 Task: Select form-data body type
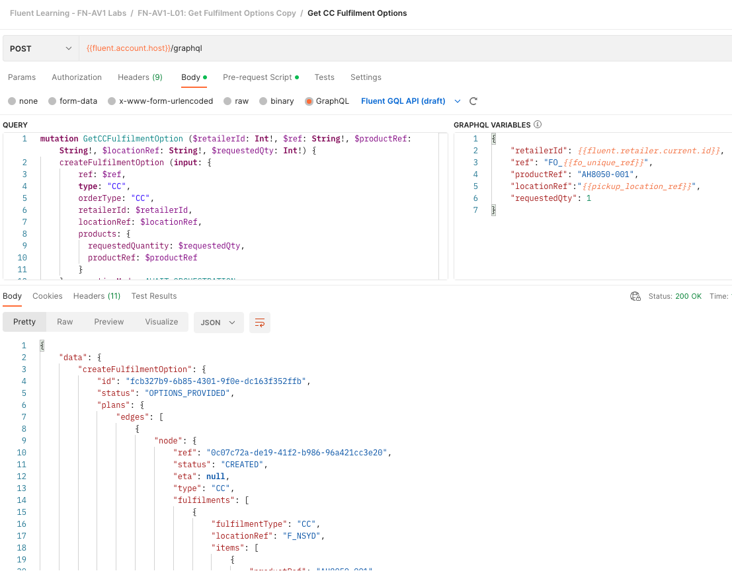coord(73,101)
